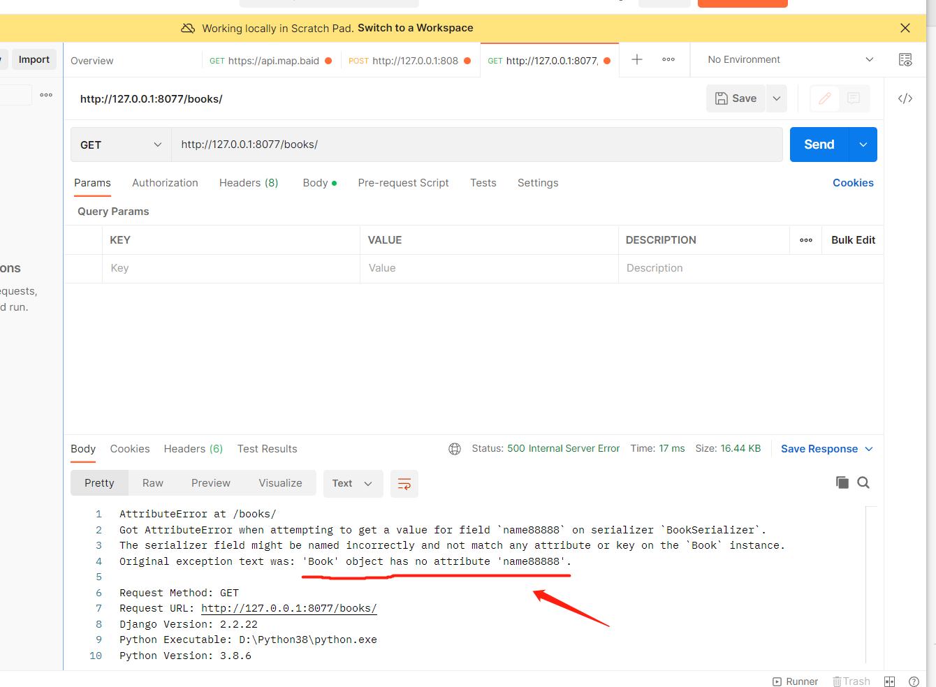Select Pretty response view
The image size is (936, 687).
[x=99, y=483]
